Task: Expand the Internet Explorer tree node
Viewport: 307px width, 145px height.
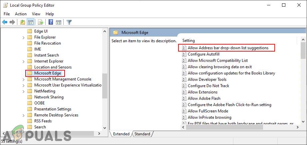Action: coord(24,62)
